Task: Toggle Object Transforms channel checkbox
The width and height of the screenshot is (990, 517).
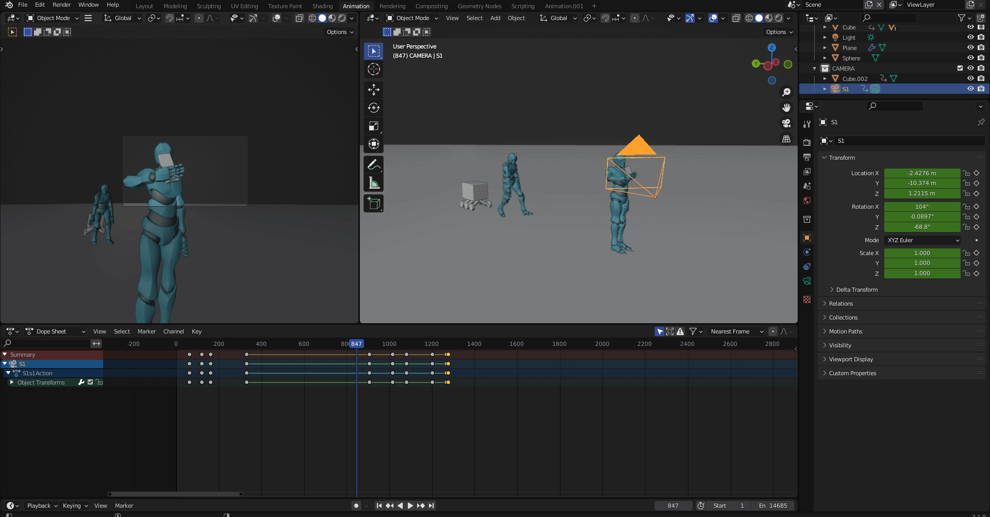Action: 90,382
